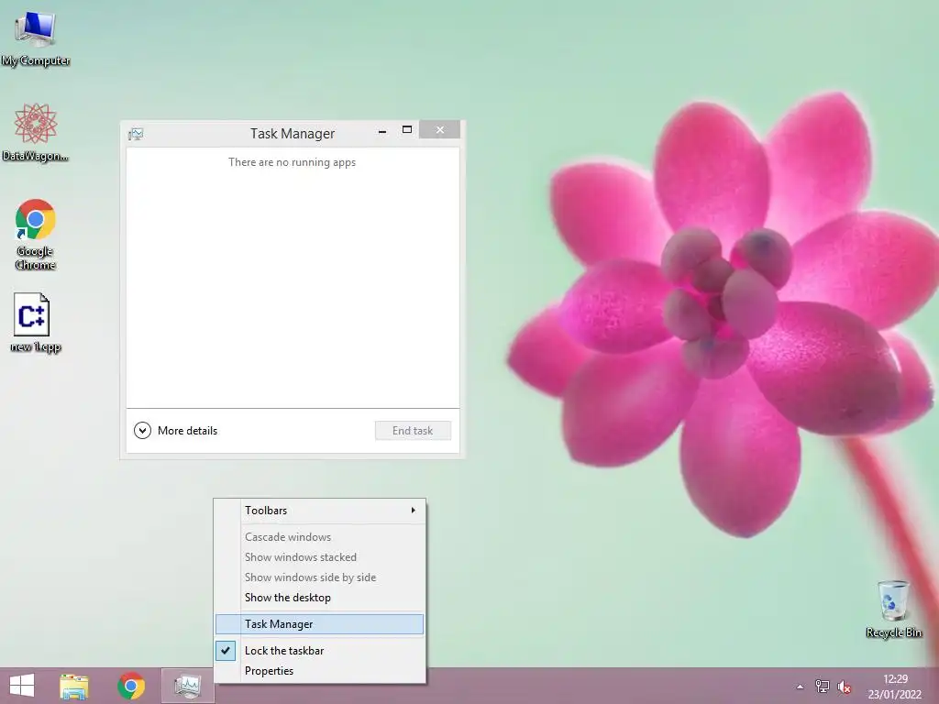Choose Show windows stacked
Viewport: 939px width, 704px height.
coord(320,557)
